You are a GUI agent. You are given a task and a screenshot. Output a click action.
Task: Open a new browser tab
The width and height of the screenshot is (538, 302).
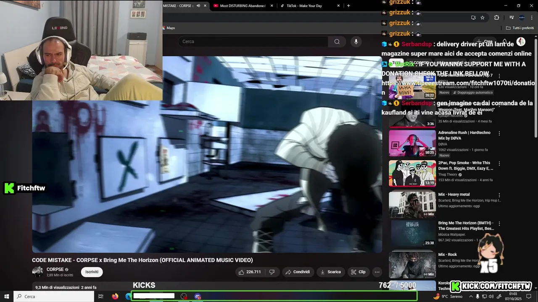click(x=348, y=6)
